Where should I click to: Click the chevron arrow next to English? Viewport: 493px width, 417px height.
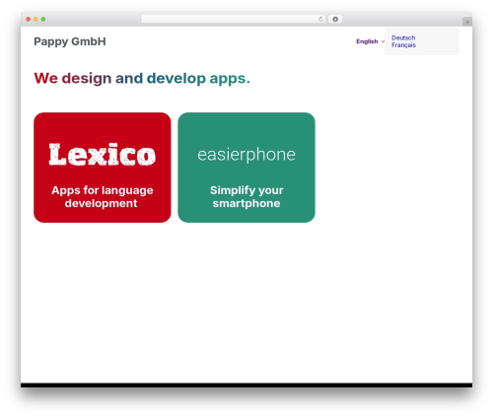click(383, 41)
